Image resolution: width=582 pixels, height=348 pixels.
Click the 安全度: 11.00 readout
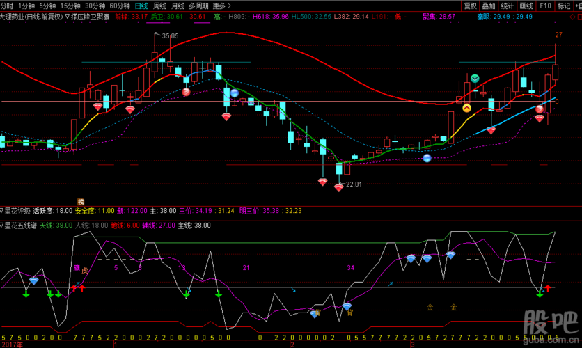coord(95,211)
